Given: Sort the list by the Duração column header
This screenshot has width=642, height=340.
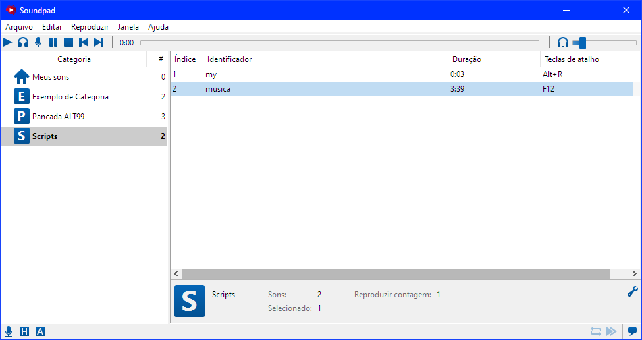Looking at the screenshot, I should point(467,59).
